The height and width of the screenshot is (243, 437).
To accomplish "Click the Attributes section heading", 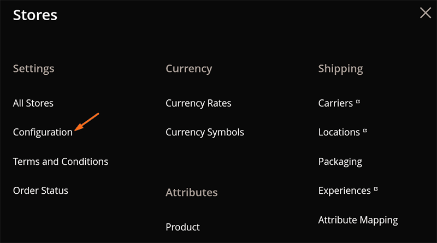I will point(192,193).
